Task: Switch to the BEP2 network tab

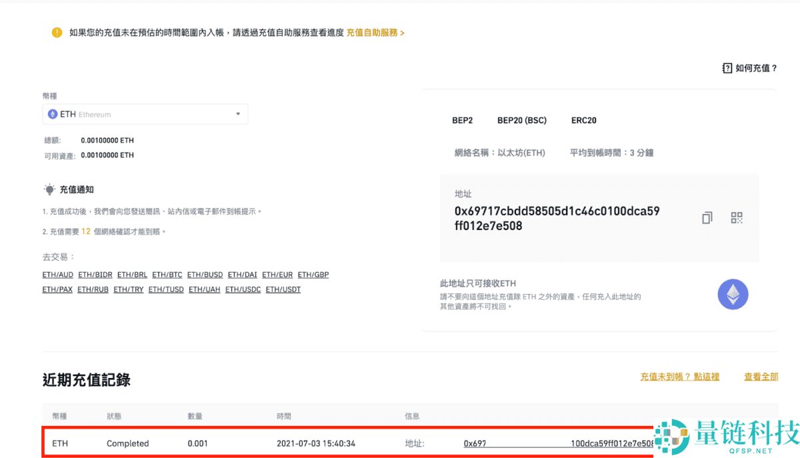Action: pyautogui.click(x=463, y=120)
